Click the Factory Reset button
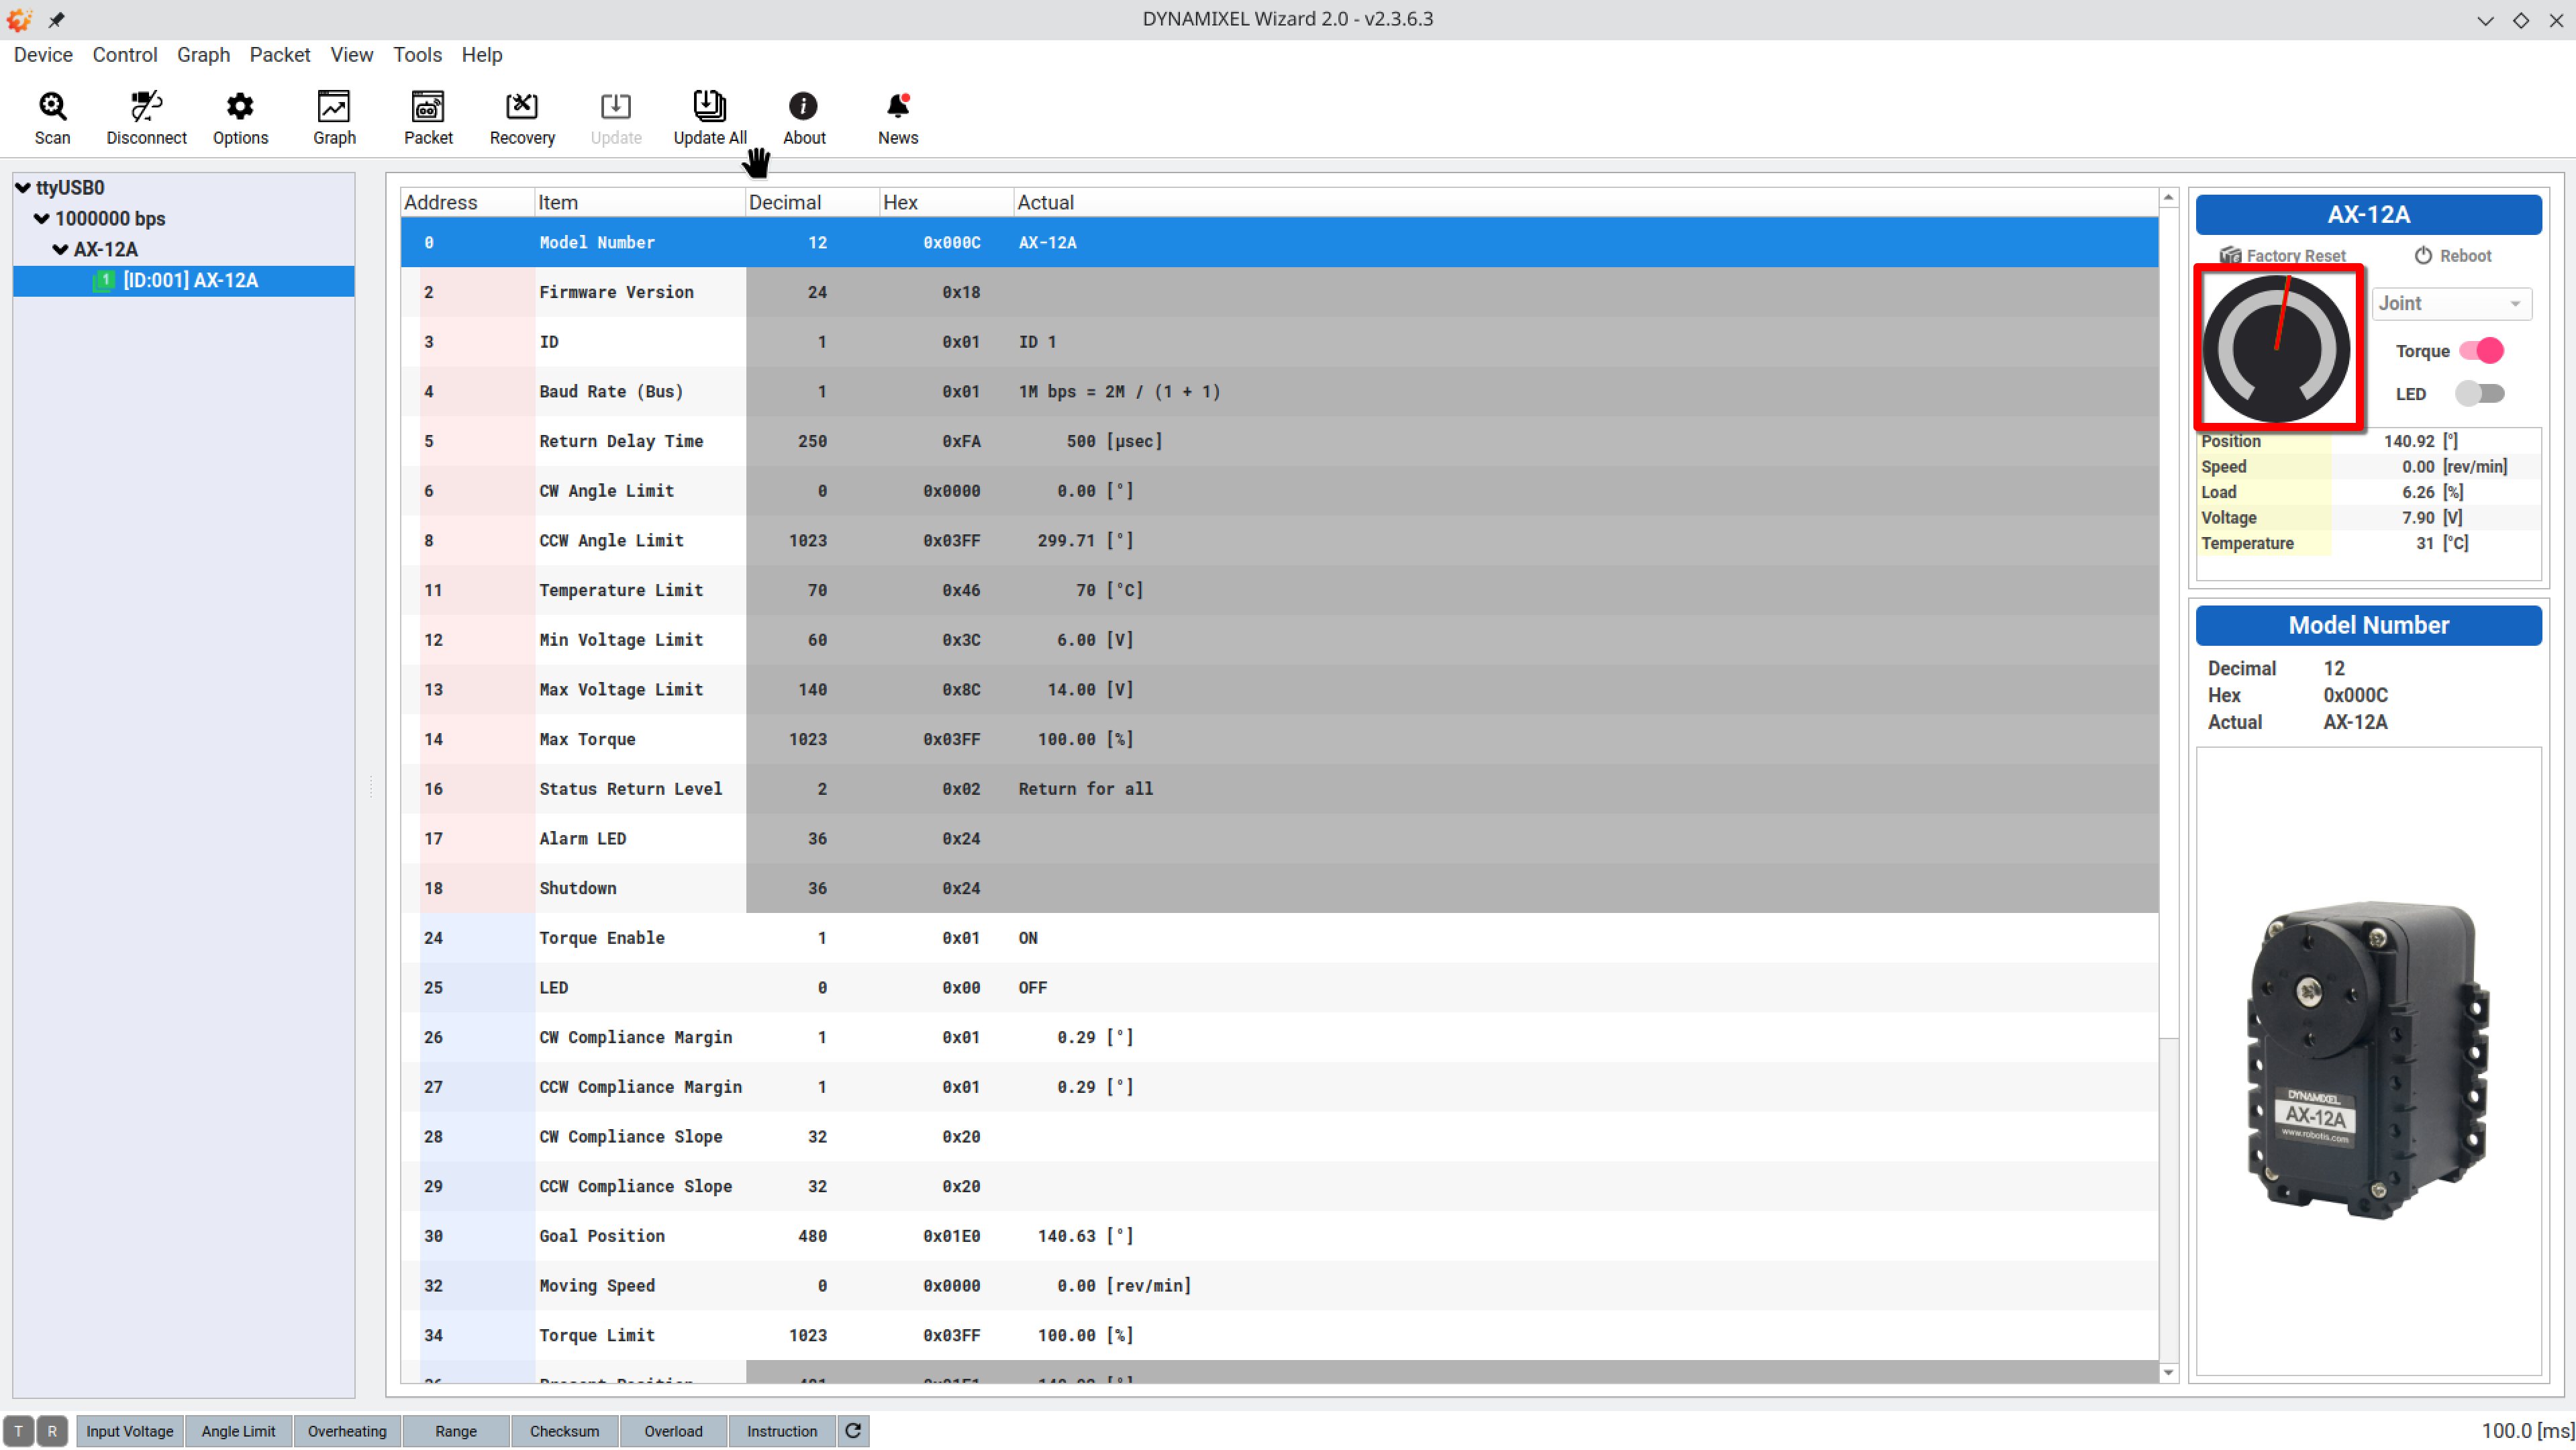The image size is (2576, 1450). point(2282,256)
